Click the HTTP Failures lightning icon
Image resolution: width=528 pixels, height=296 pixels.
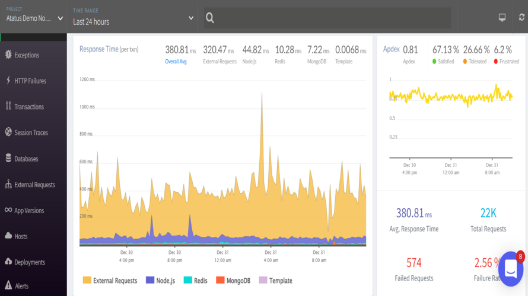(x=8, y=81)
